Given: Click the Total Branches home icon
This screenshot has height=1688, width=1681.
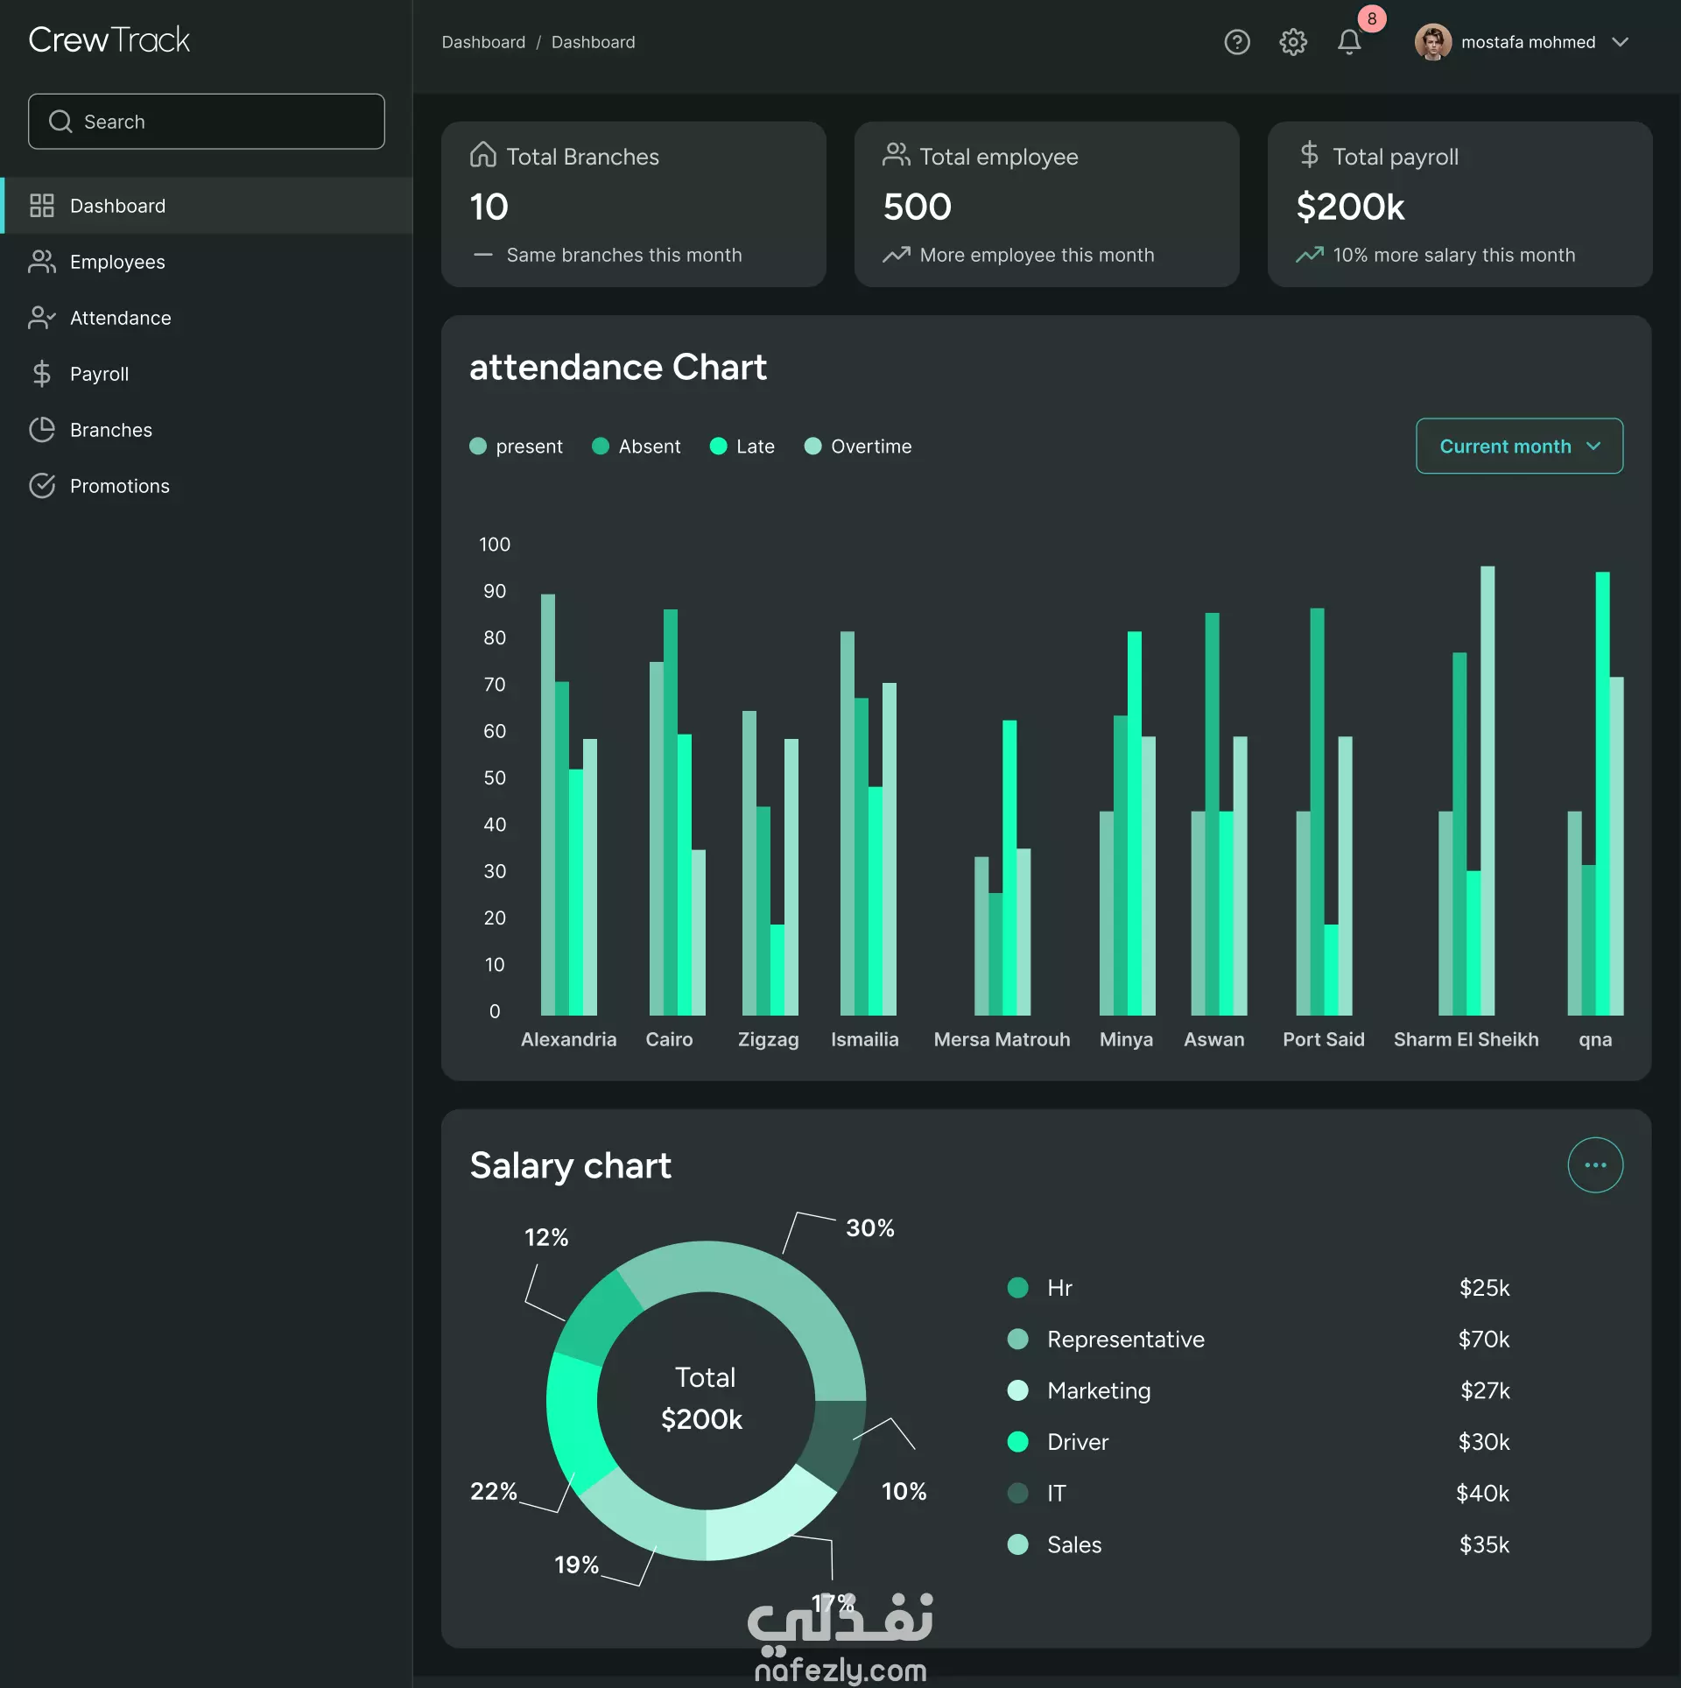Looking at the screenshot, I should tap(482, 155).
